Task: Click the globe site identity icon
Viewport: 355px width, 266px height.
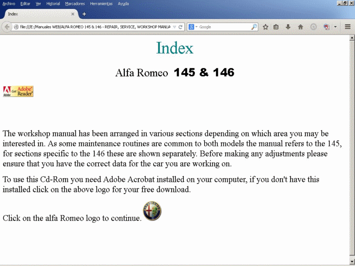Action: tap(16, 27)
